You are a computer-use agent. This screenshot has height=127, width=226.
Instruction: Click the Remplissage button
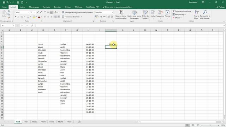179,14
